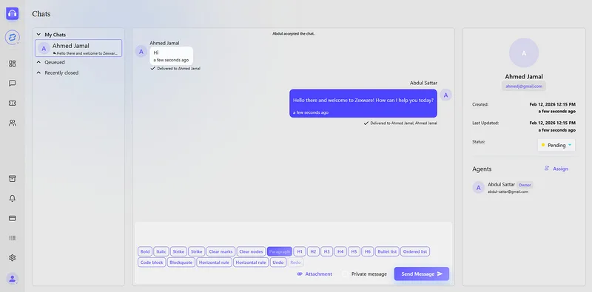Viewport: 592px width, 292px height.
Task: Collapse the My Chats section
Action: (38, 34)
